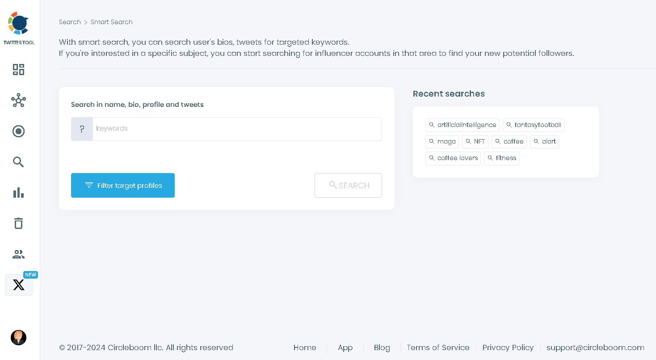
Task: Select recent search fantasyfootball
Action: click(x=534, y=125)
